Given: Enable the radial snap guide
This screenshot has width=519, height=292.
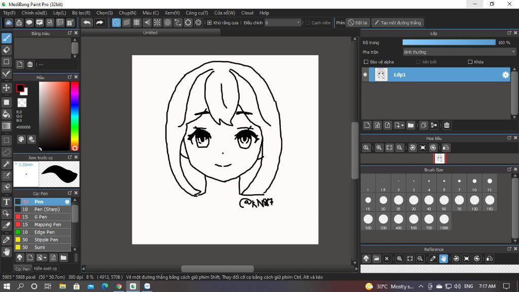Looking at the screenshot, I should pos(157,22).
